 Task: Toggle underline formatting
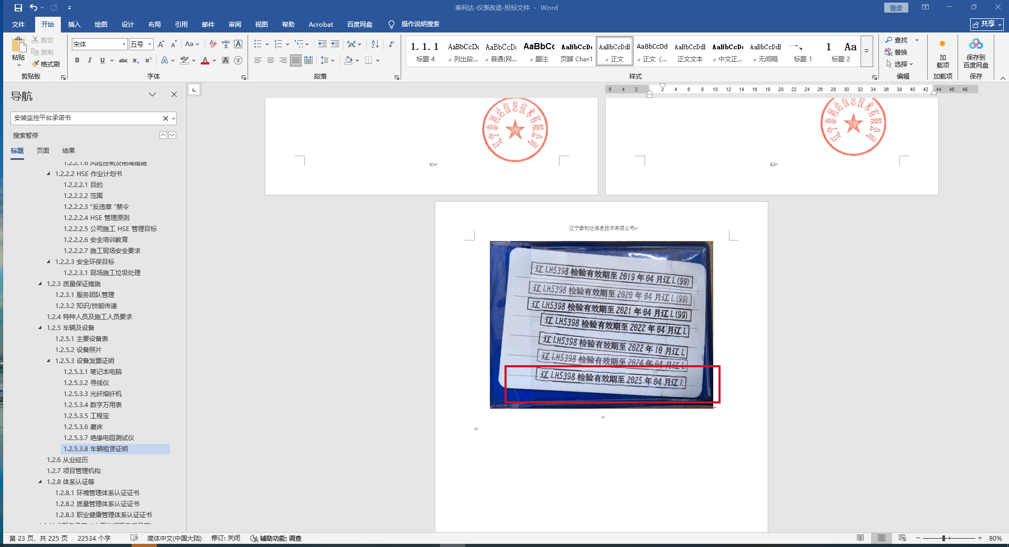102,60
